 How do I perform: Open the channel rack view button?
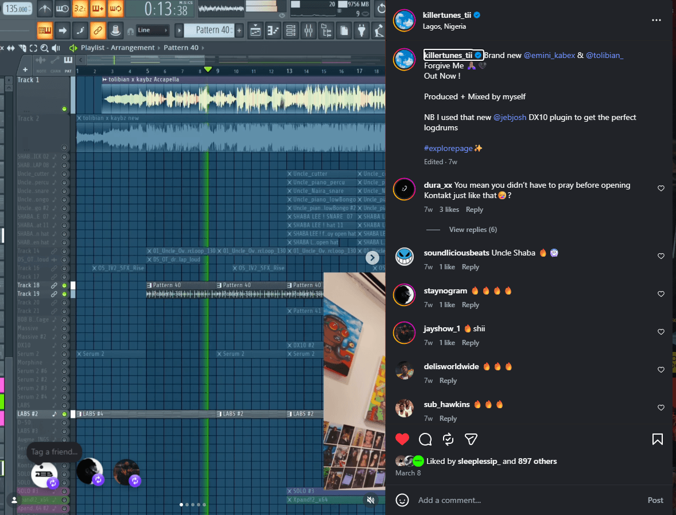(291, 30)
